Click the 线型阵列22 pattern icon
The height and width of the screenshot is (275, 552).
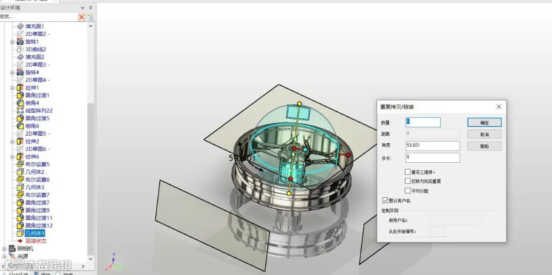tap(20, 111)
